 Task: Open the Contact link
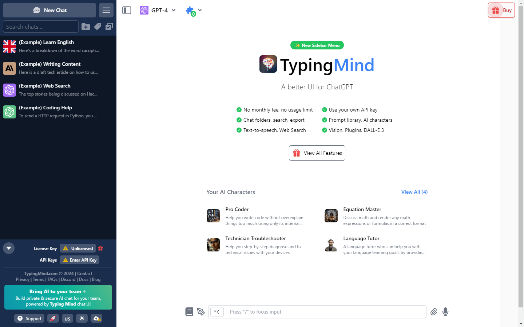pyautogui.click(x=85, y=274)
